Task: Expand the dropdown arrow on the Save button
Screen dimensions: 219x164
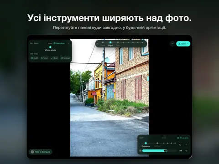Action: [188, 44]
